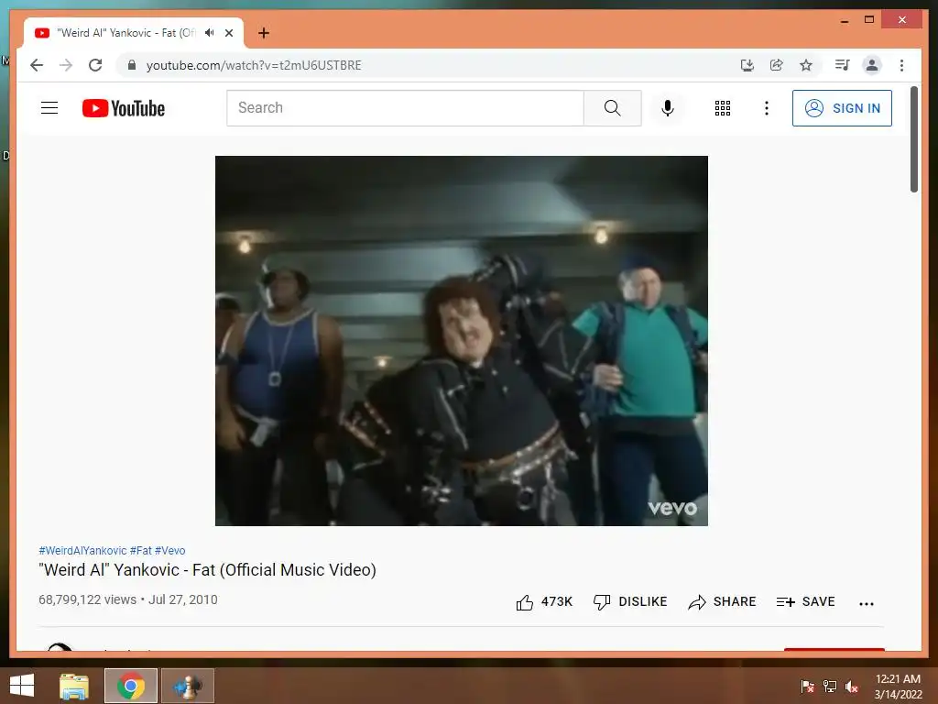This screenshot has width=938, height=704.
Task: Focus the YouTube Search box
Action: (405, 108)
